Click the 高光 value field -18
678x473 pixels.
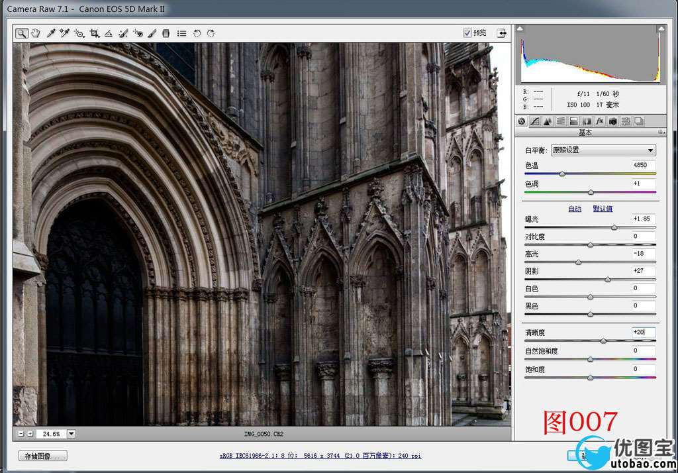point(643,254)
